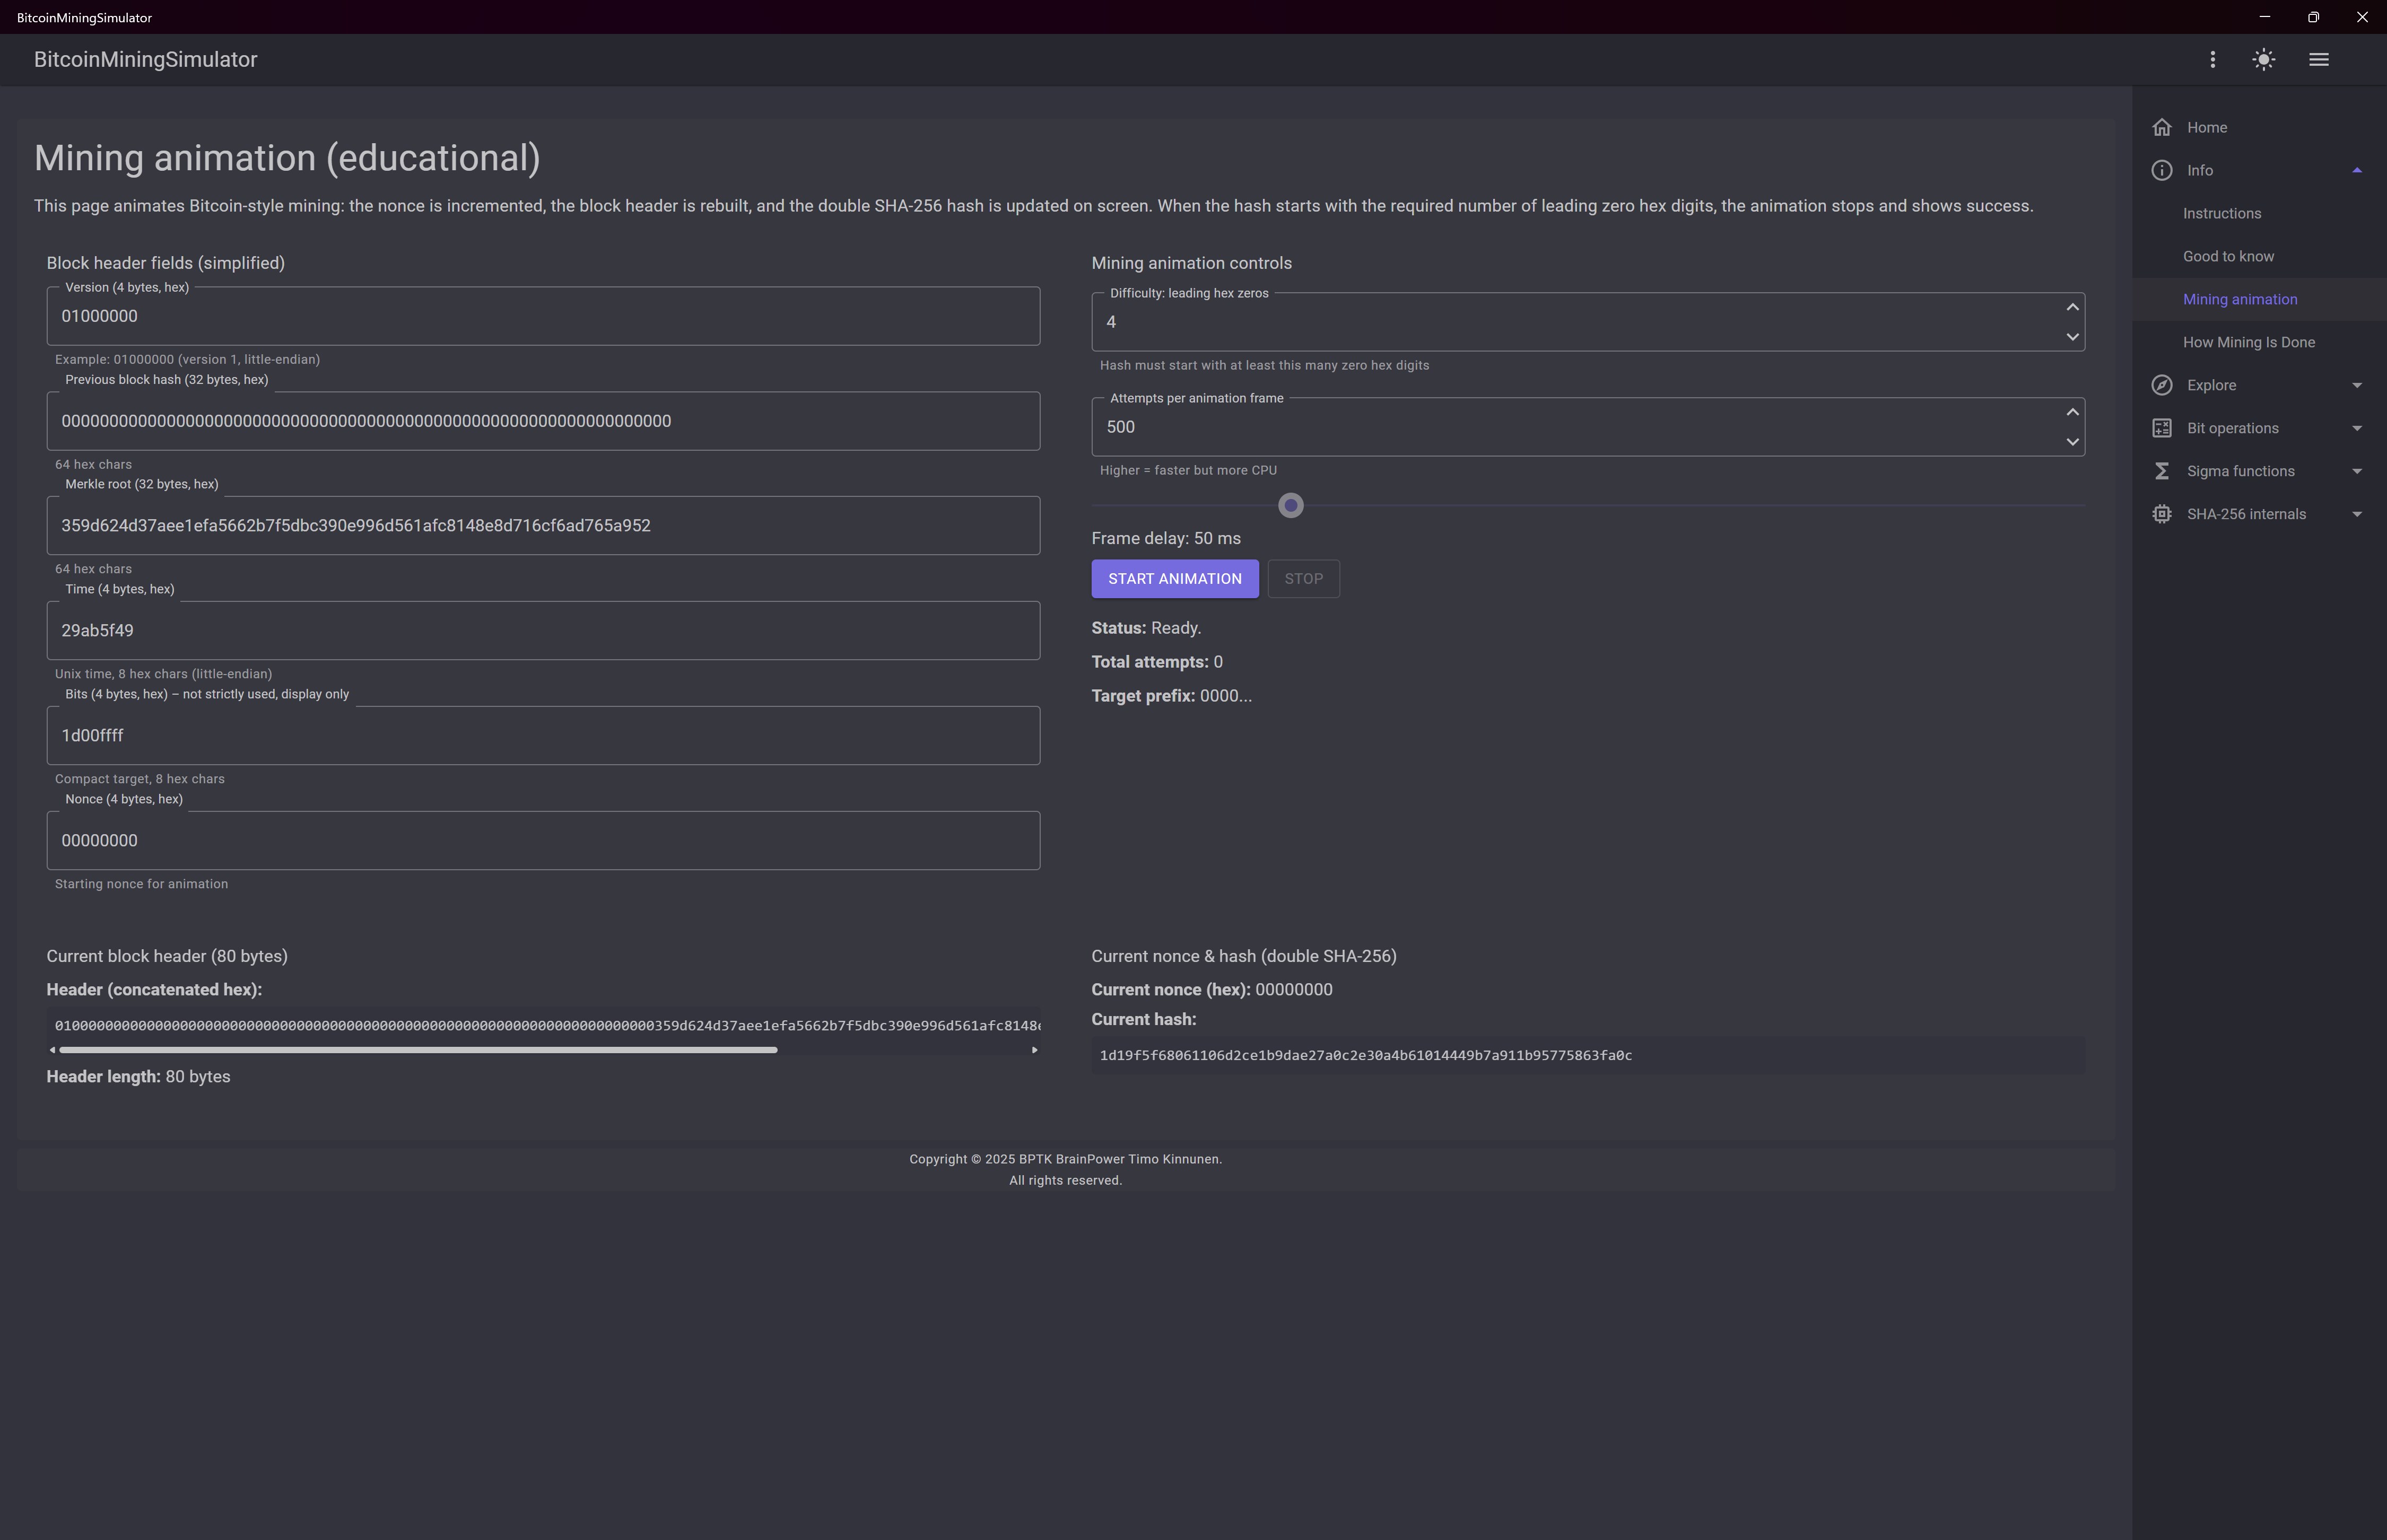Select the Home icon in the sidebar
The height and width of the screenshot is (1540, 2387).
coord(2161,127)
